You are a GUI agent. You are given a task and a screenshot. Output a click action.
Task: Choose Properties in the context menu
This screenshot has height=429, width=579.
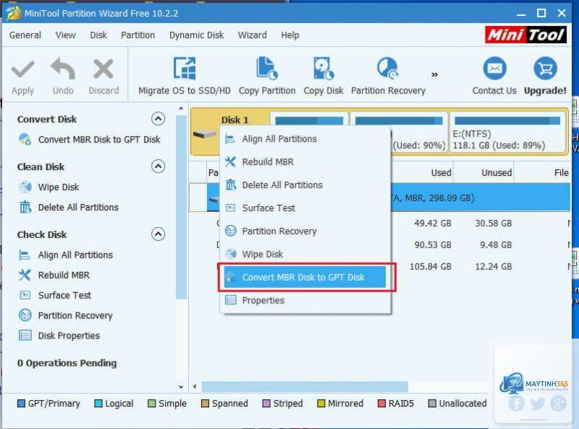[305, 300]
